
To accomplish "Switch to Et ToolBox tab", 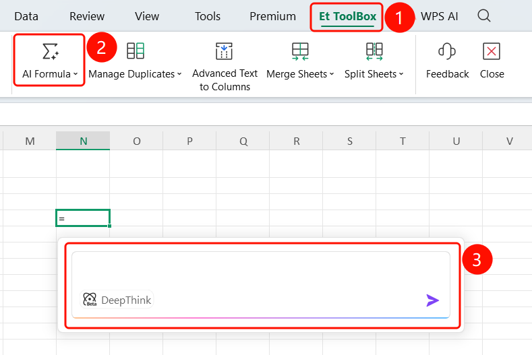I will pos(347,16).
